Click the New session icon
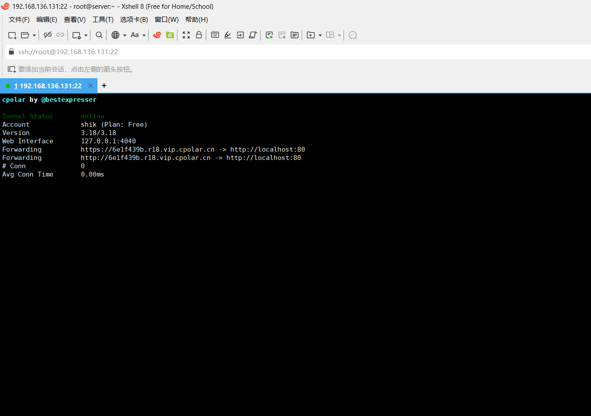The image size is (591, 416). (x=12, y=35)
